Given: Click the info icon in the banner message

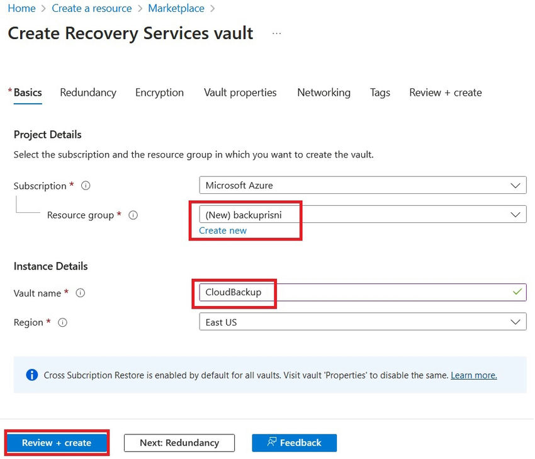Looking at the screenshot, I should tap(32, 375).
